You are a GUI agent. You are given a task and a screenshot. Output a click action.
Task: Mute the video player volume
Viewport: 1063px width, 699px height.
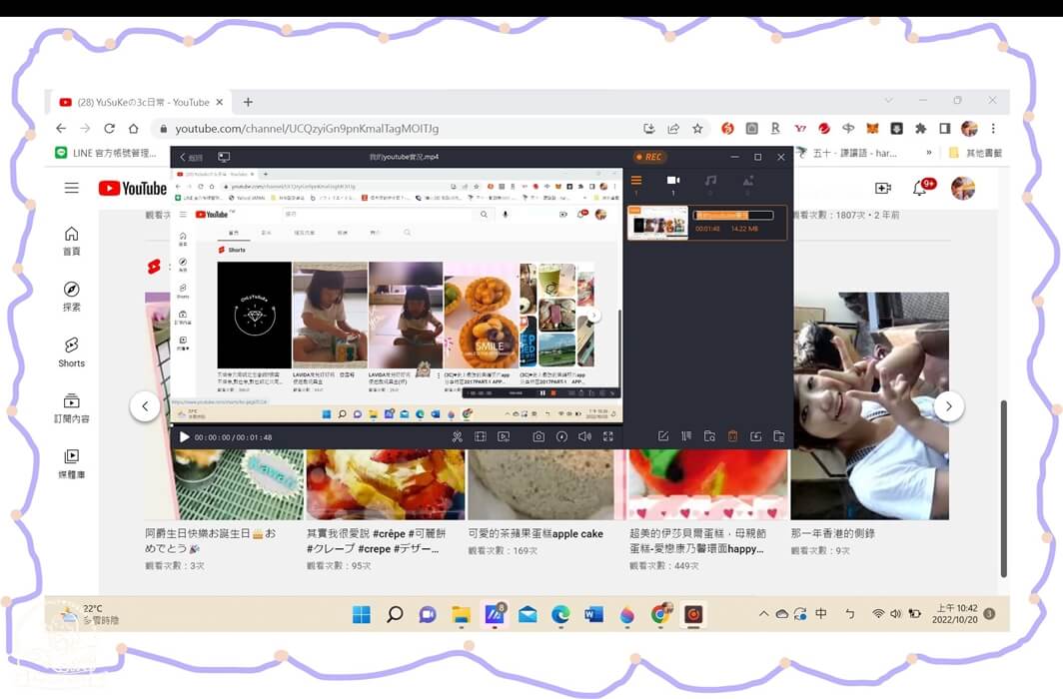pos(585,436)
